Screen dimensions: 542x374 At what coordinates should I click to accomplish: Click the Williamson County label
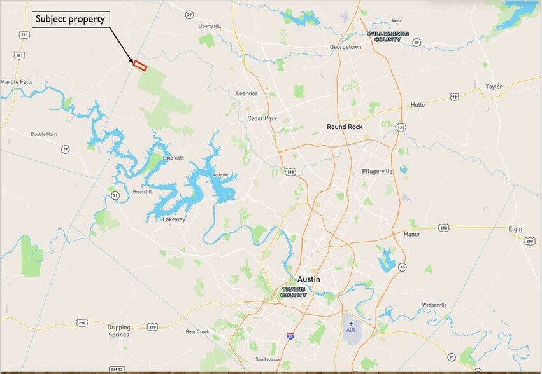pos(388,37)
